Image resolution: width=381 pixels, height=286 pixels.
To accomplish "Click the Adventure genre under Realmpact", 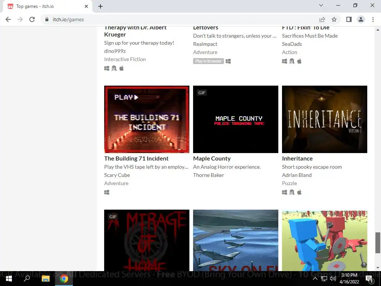I will coord(205,52).
